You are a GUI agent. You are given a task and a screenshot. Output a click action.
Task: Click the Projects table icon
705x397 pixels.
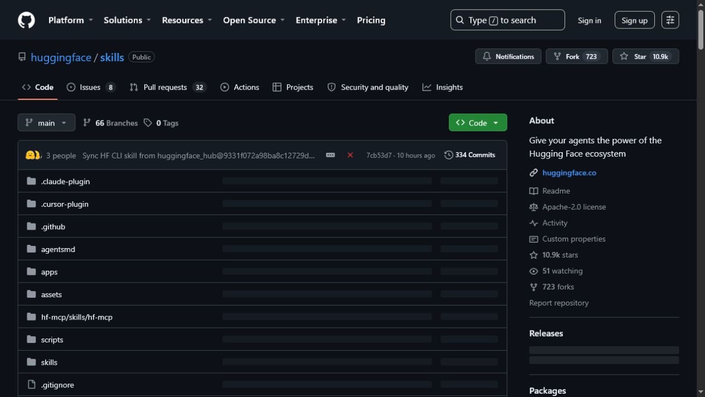click(277, 87)
